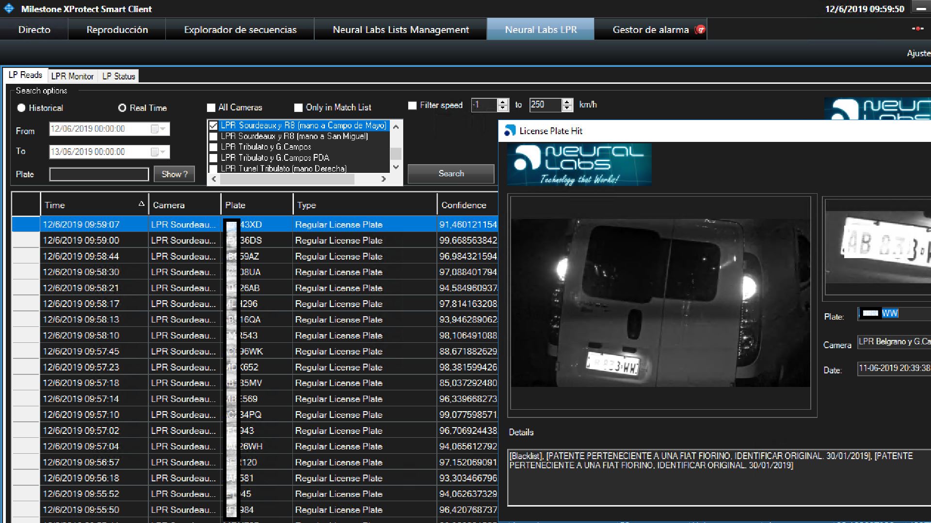Click the LPR Monitor camera icon
The width and height of the screenshot is (931, 523).
click(x=73, y=76)
